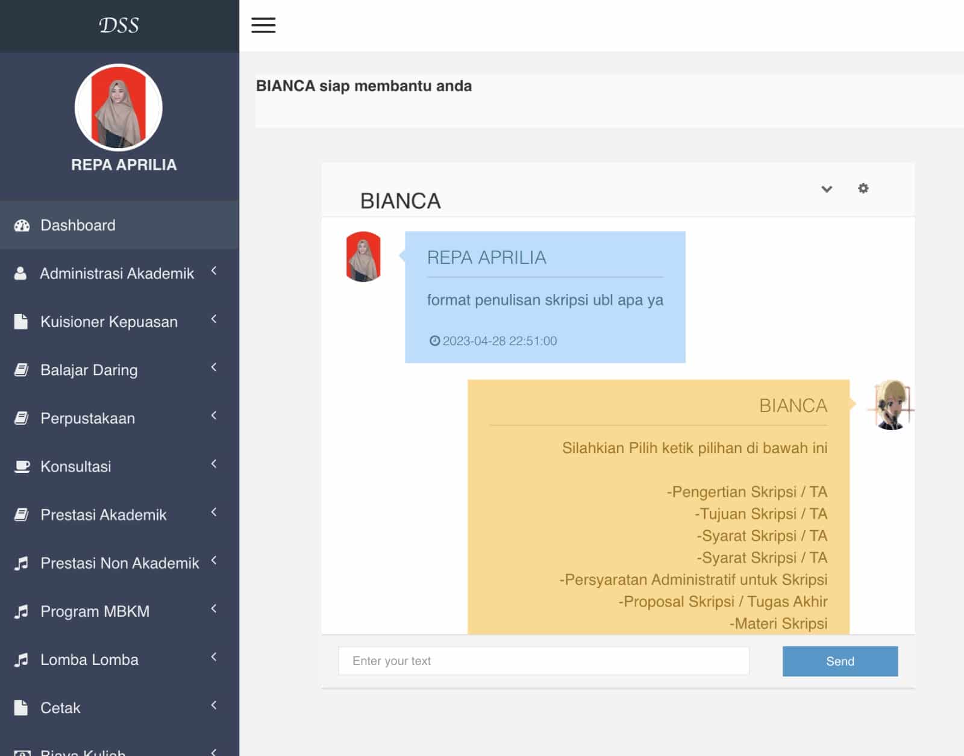Screen dimensions: 964x756
Task: Click the Program MBKM music icon
Action: [22, 611]
